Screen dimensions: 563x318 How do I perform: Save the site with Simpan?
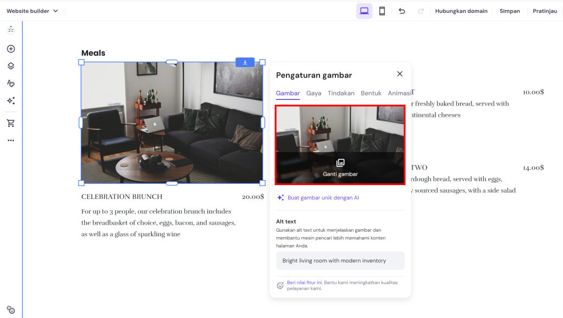509,10
